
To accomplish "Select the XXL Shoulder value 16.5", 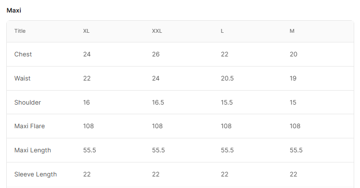I will point(158,102).
